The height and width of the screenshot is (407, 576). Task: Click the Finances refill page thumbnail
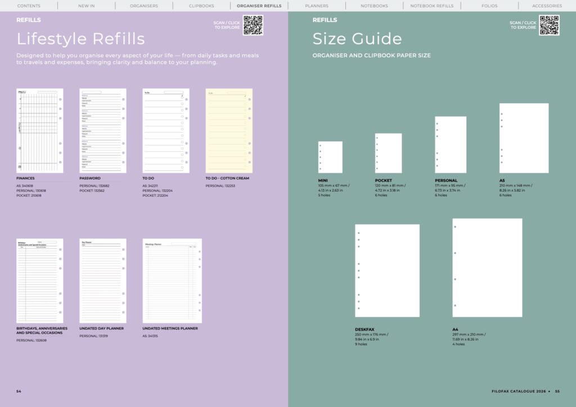[40, 130]
